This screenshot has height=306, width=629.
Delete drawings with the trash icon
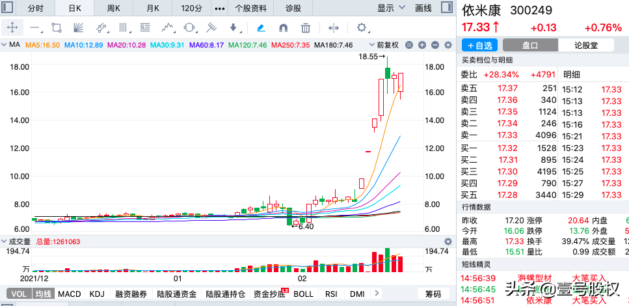tap(306, 28)
